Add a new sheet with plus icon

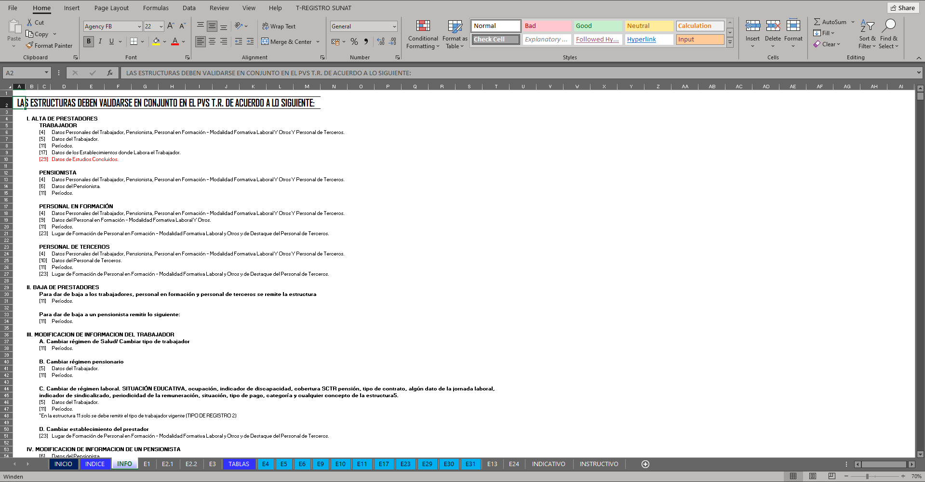pos(645,464)
